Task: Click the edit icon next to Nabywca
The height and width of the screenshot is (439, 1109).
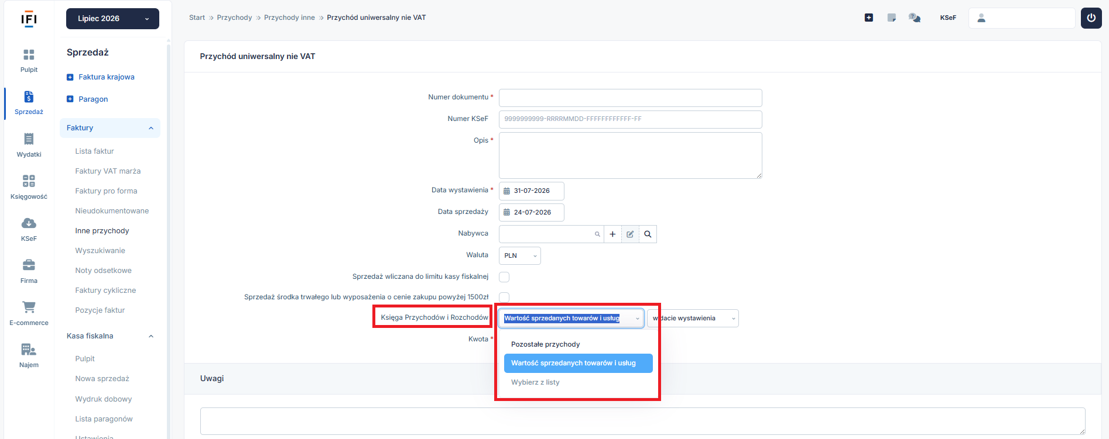Action: (x=630, y=234)
